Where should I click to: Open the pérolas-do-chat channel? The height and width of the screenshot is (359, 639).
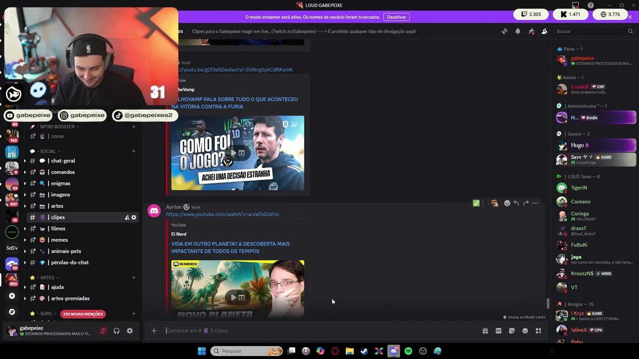point(82,262)
